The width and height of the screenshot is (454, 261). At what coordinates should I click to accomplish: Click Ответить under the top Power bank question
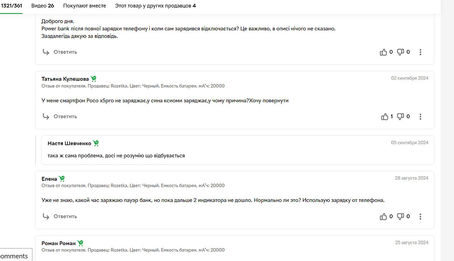pos(60,52)
